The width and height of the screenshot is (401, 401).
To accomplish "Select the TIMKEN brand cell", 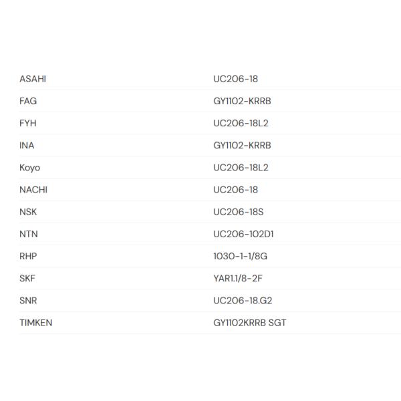I will click(36, 323).
